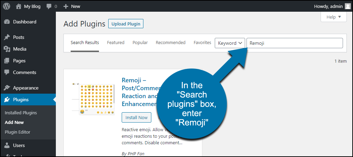353x157 pixels.
Task: Click the admin avatar icon
Action: click(347, 7)
